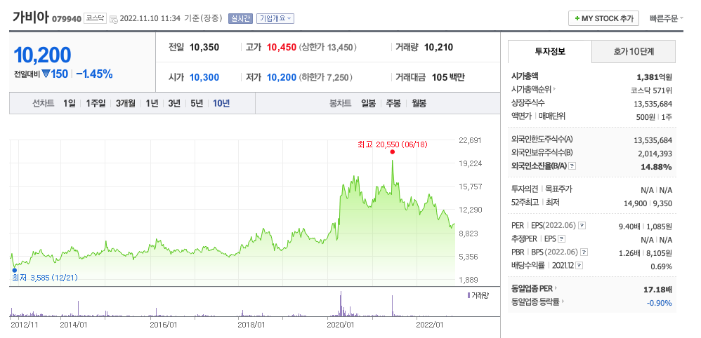Viewport: 701px width, 338px height.
Task: Click the -0.90% industry change value
Action: point(659,303)
